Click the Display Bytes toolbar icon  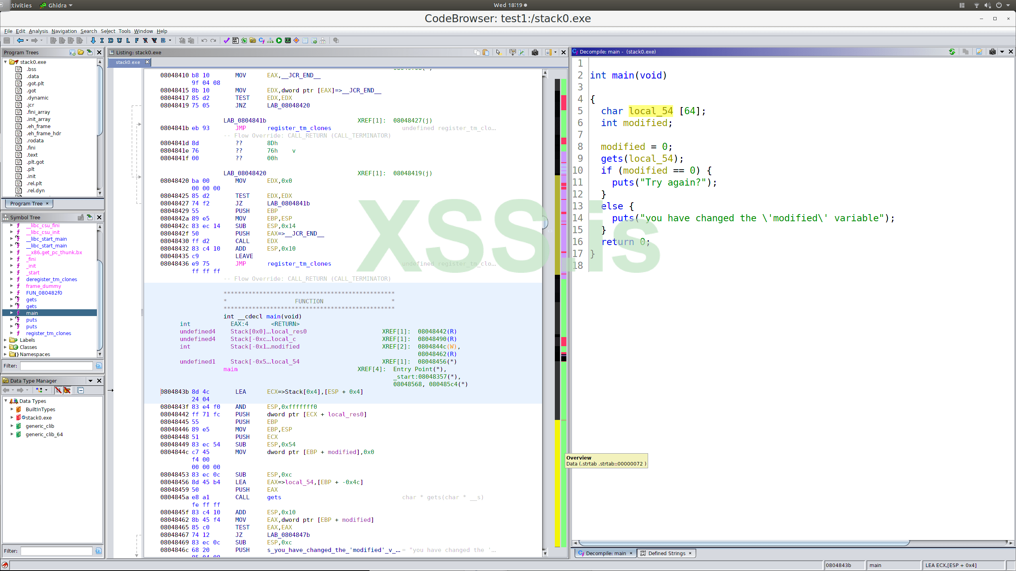[x=235, y=40]
